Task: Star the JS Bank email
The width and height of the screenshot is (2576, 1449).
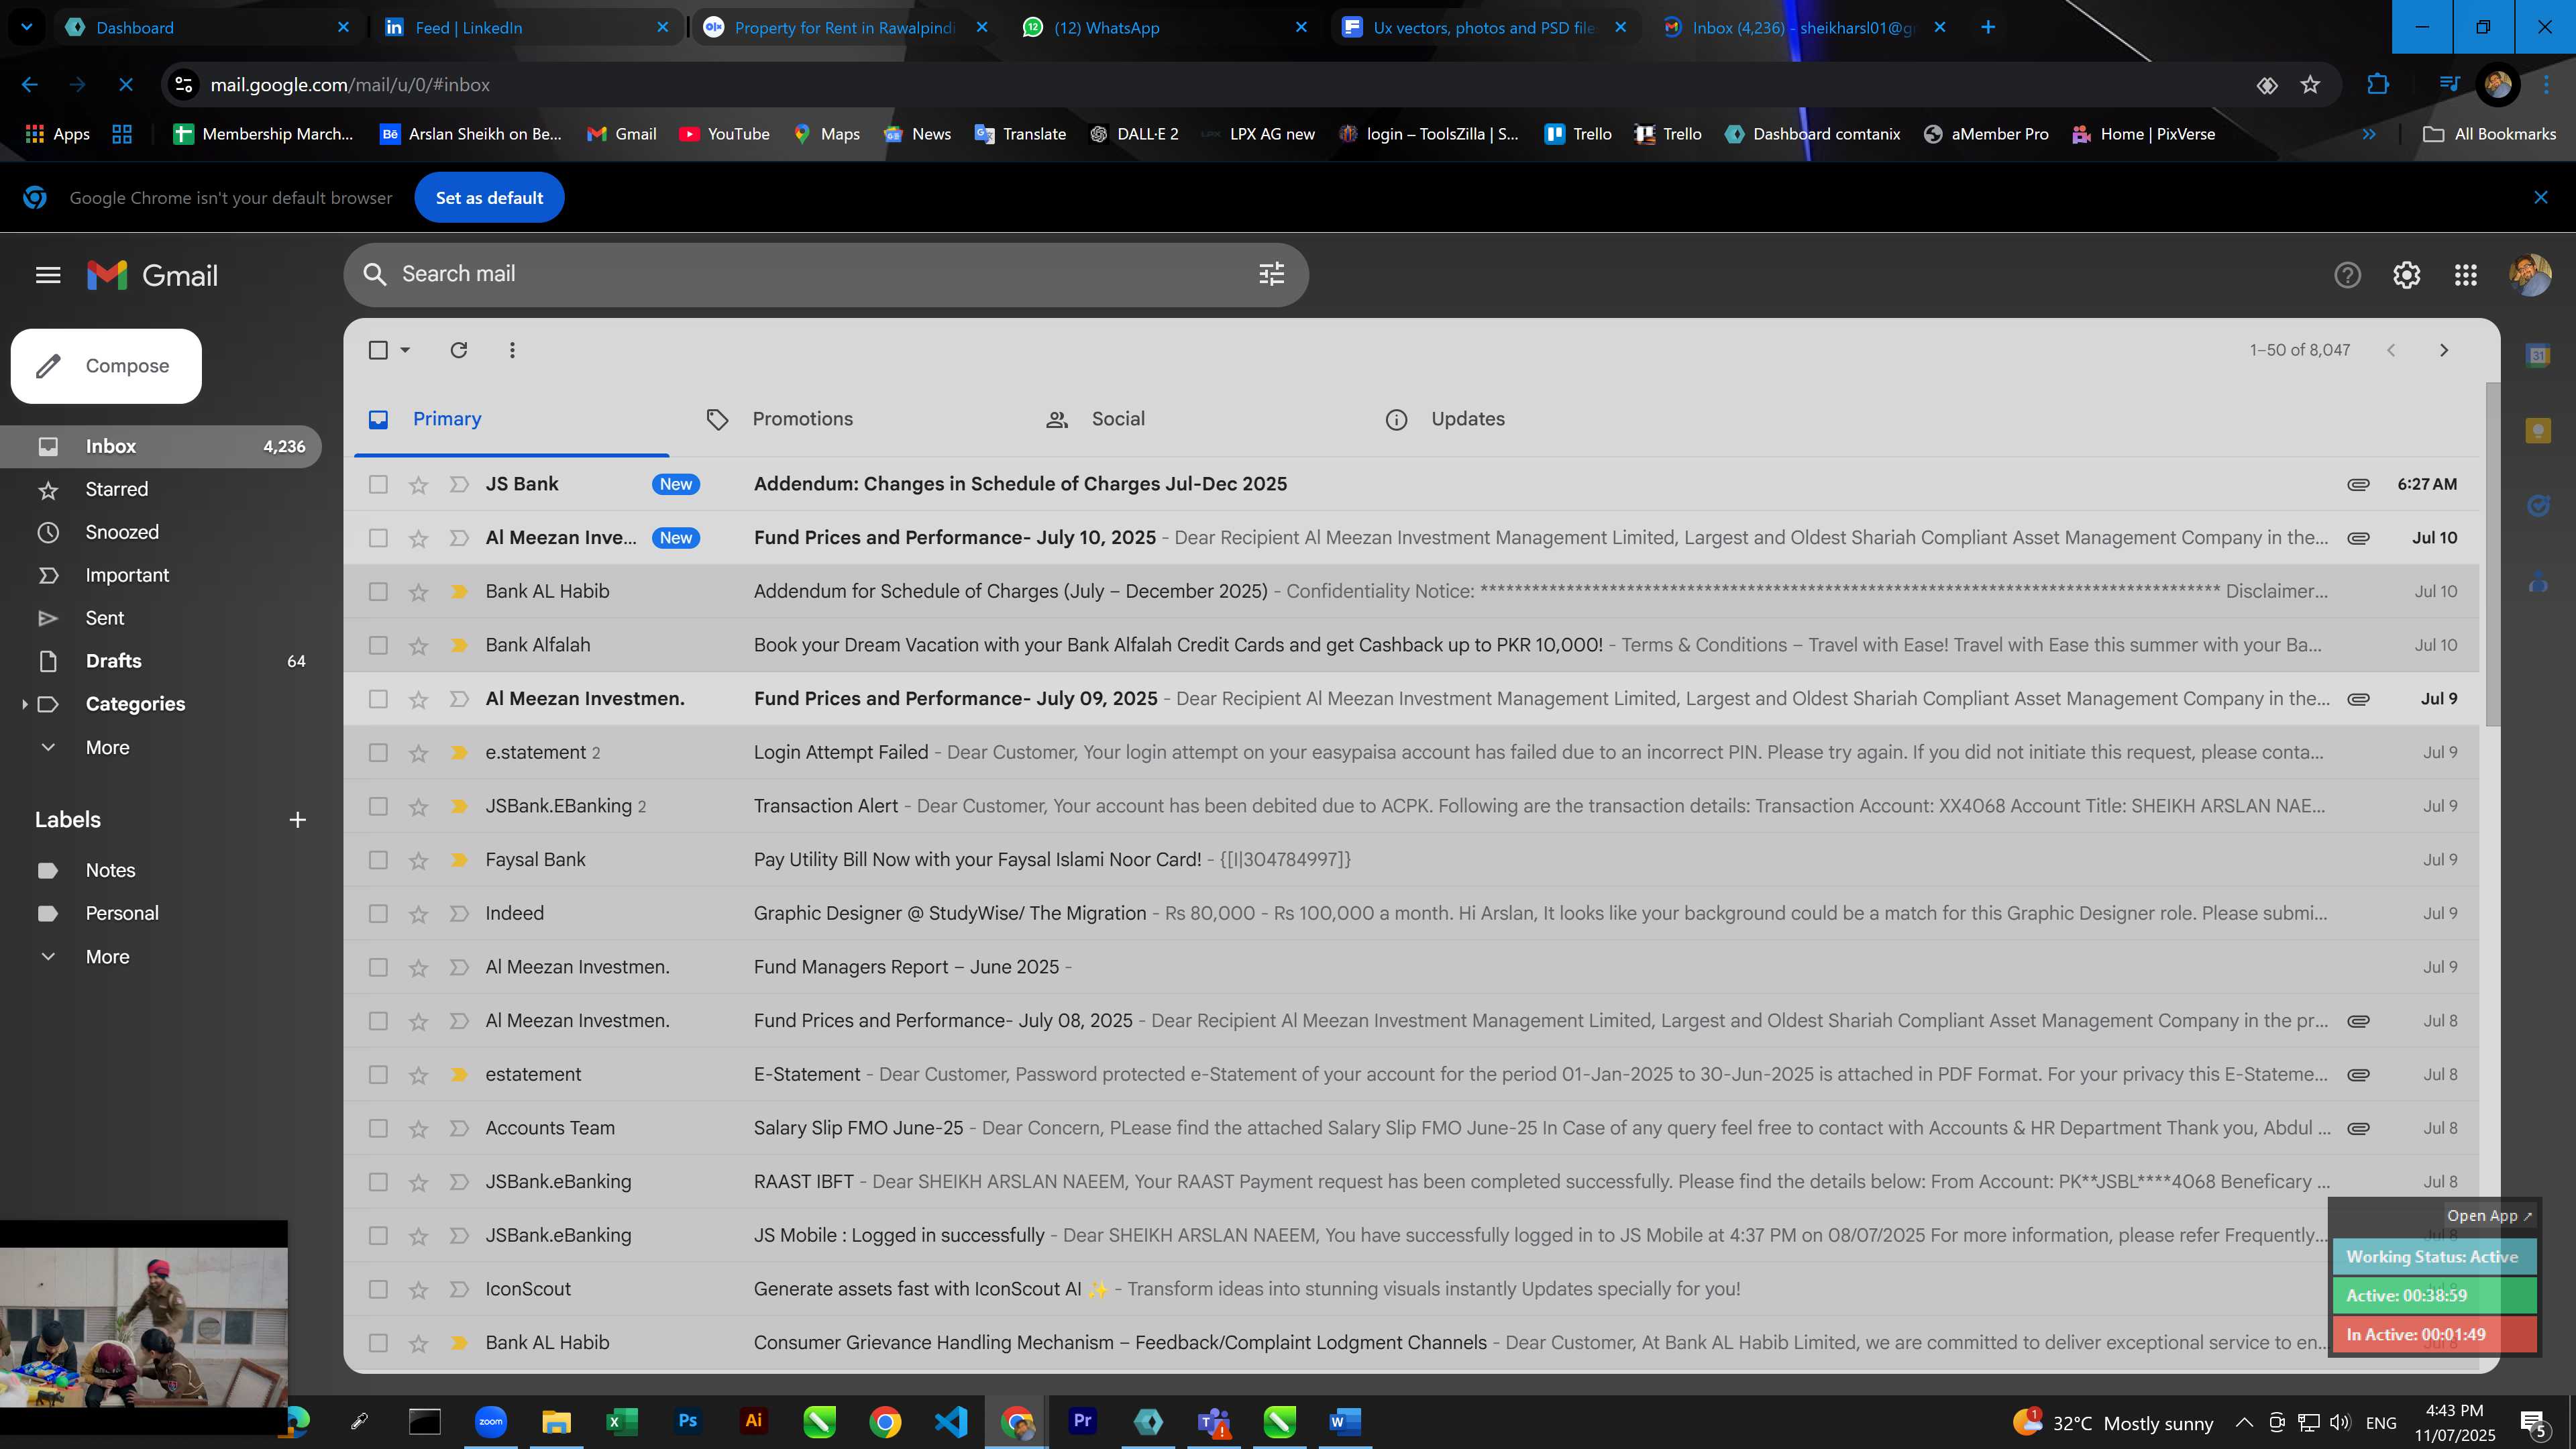Action: tap(418, 485)
